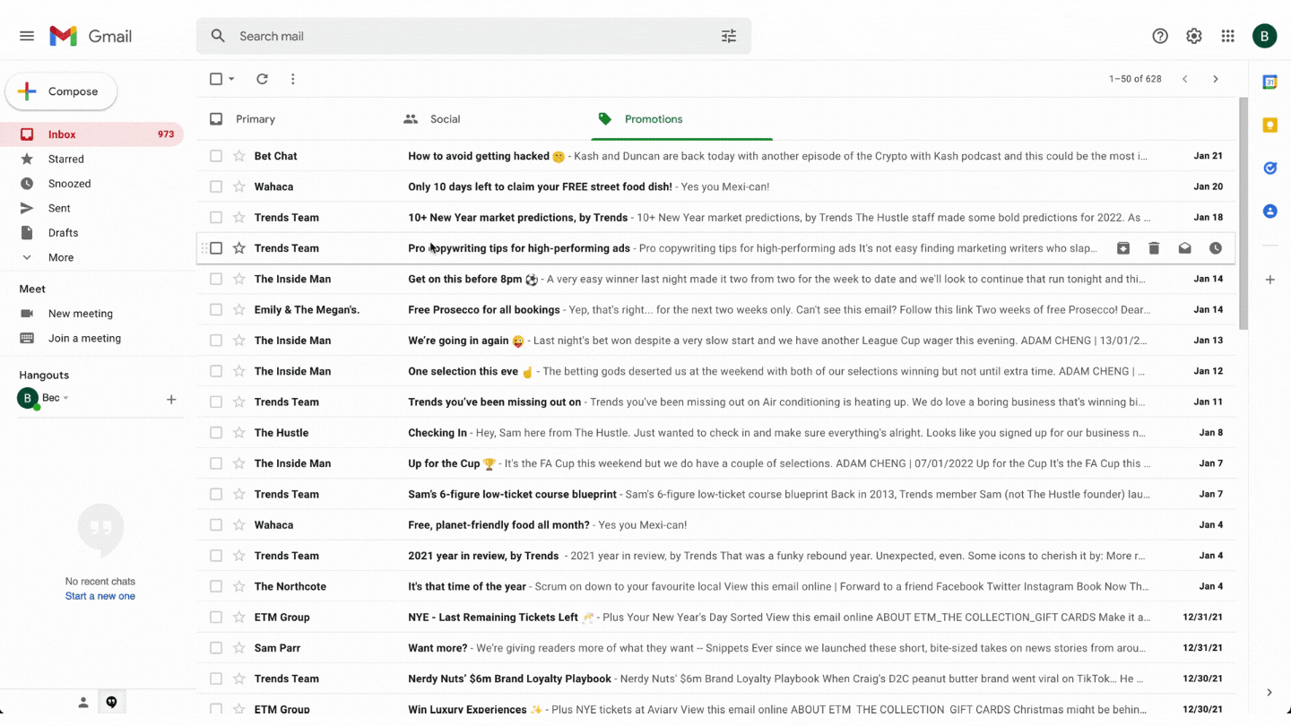
Task: Select the Emily & The Megan's email checkbox
Action: (216, 310)
